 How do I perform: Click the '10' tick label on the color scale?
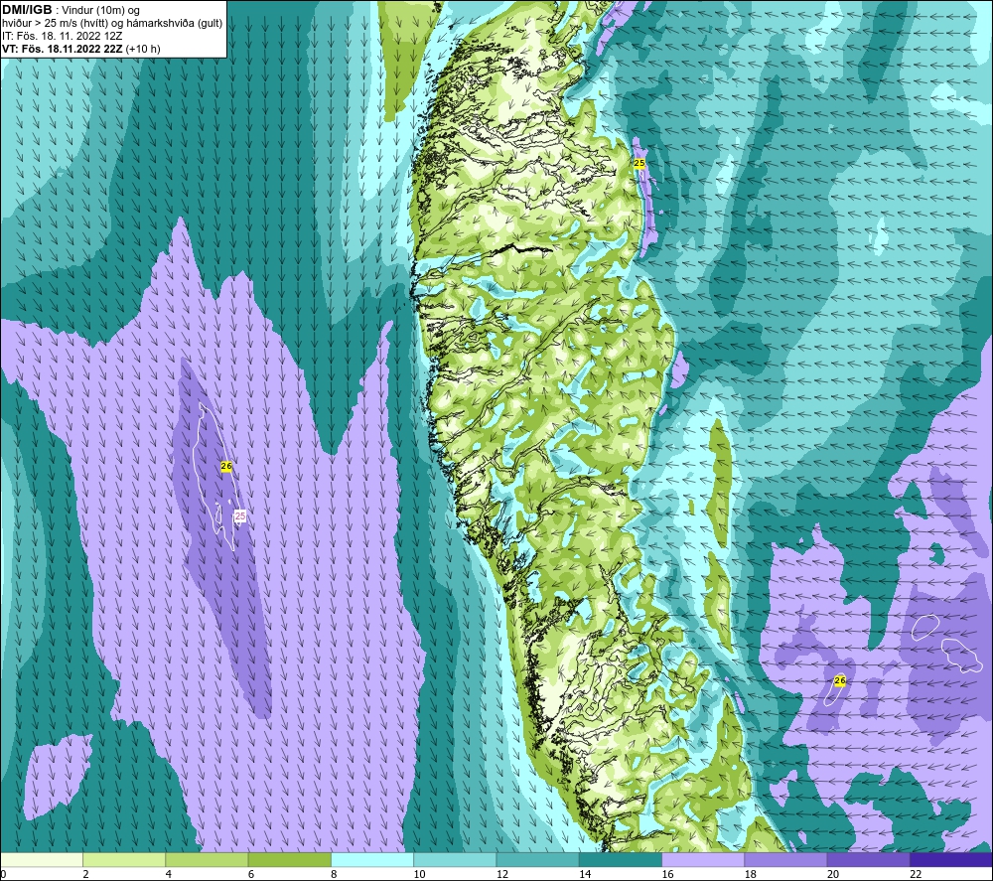[420, 875]
